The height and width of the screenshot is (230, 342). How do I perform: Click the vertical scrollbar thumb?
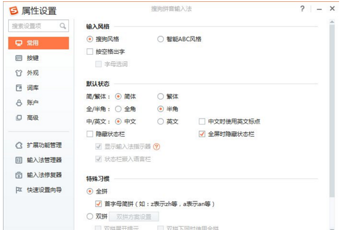point(332,110)
